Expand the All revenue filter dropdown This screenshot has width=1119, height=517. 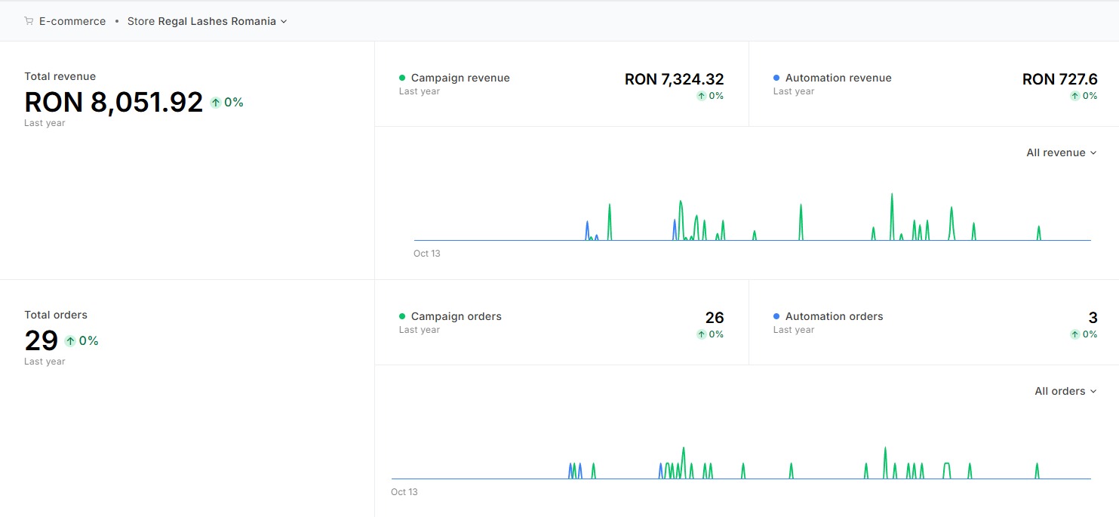(1061, 152)
